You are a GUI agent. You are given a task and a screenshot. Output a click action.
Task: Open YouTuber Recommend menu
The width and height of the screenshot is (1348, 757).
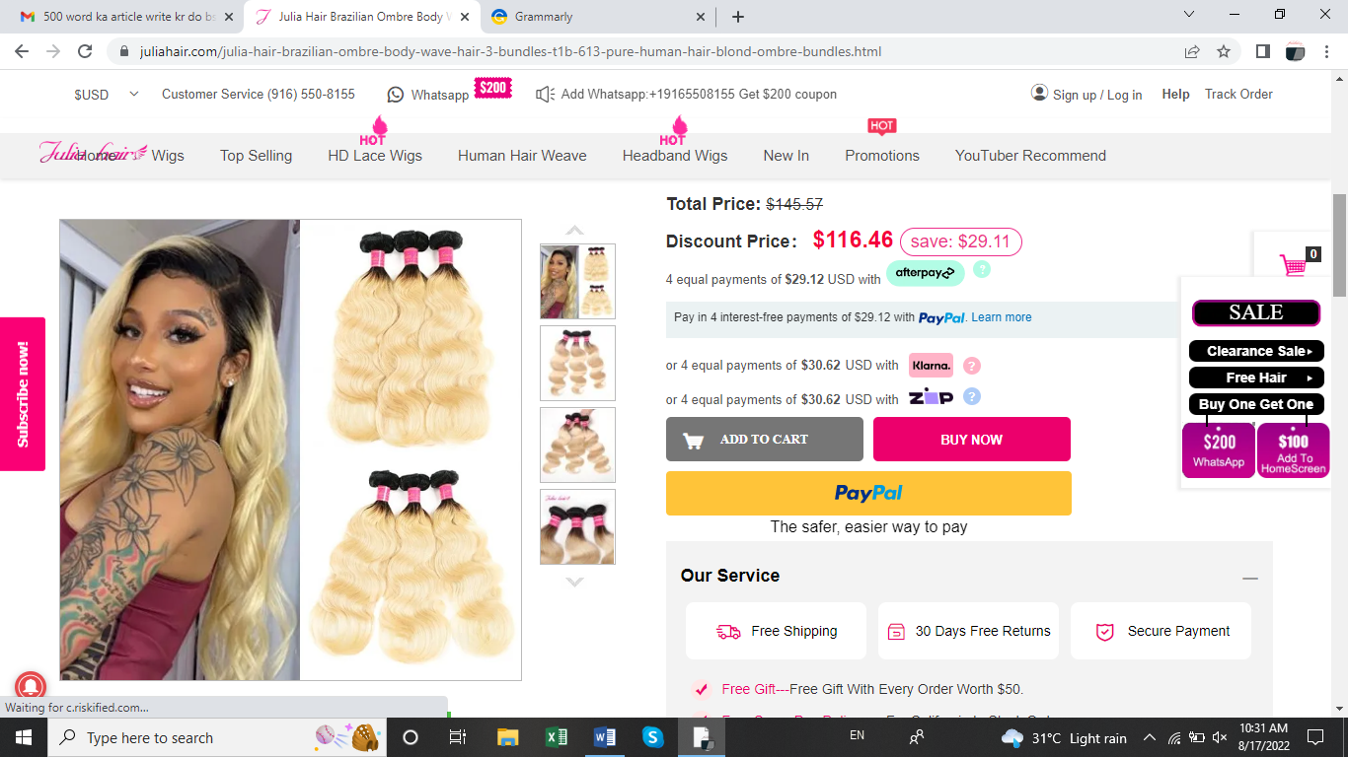(1030, 156)
